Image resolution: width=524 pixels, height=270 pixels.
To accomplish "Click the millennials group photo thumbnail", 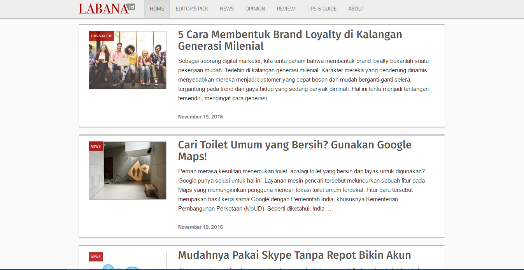I will [128, 60].
